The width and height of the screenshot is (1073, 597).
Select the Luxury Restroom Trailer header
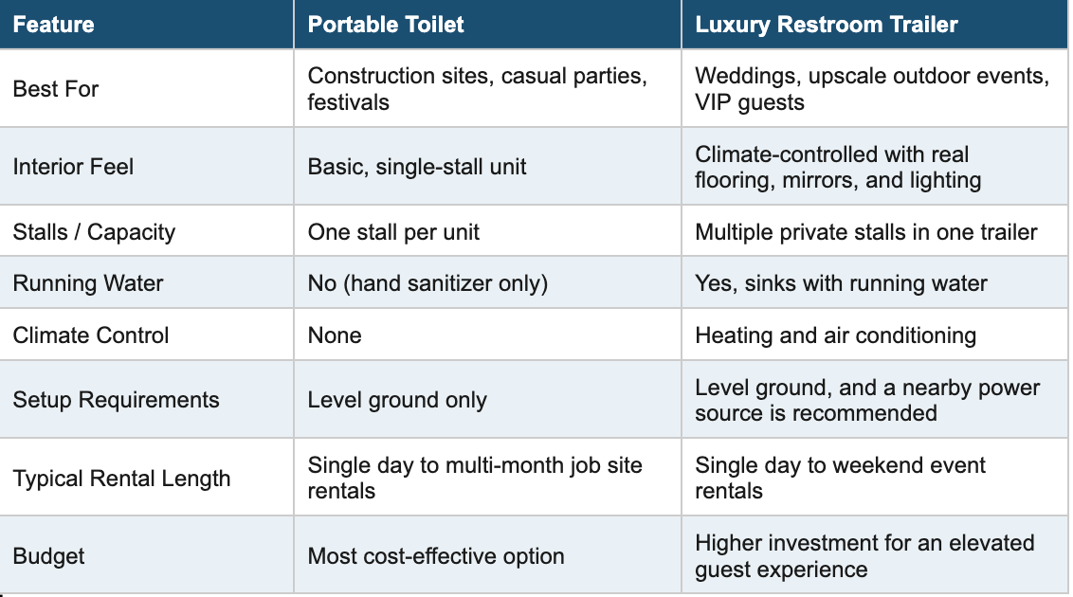click(x=875, y=24)
